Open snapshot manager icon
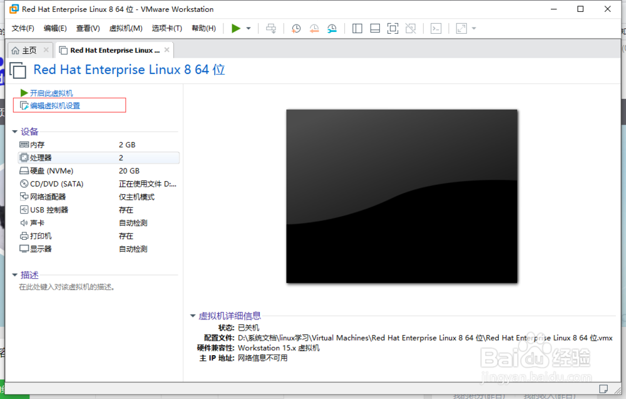 tap(332, 28)
